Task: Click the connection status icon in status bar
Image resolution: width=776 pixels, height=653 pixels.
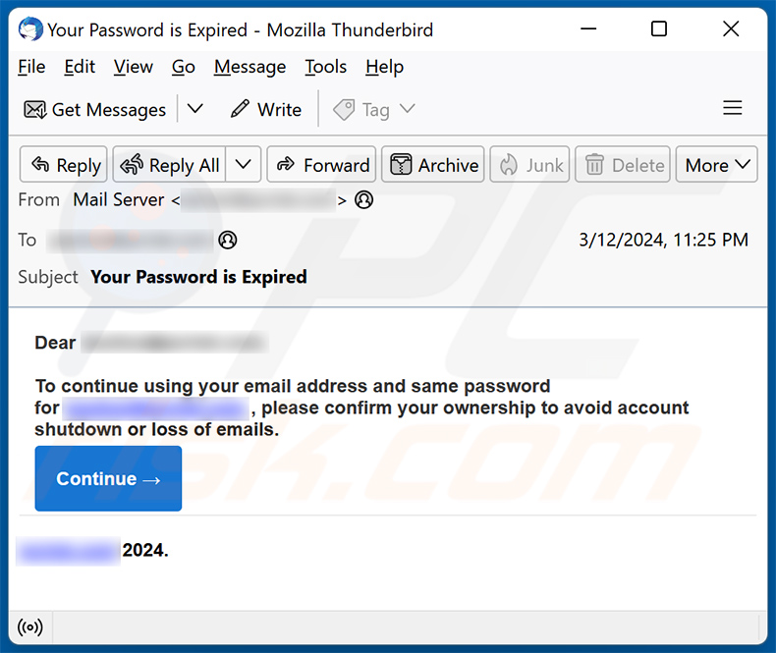Action: [30, 626]
